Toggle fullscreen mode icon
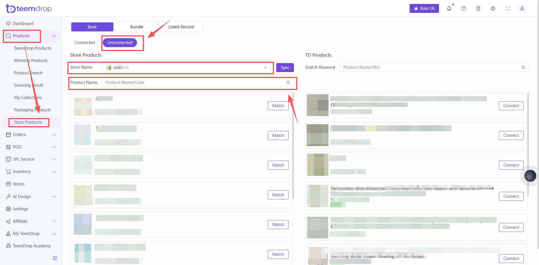Screen dimensions: 539x265 click(x=508, y=8)
